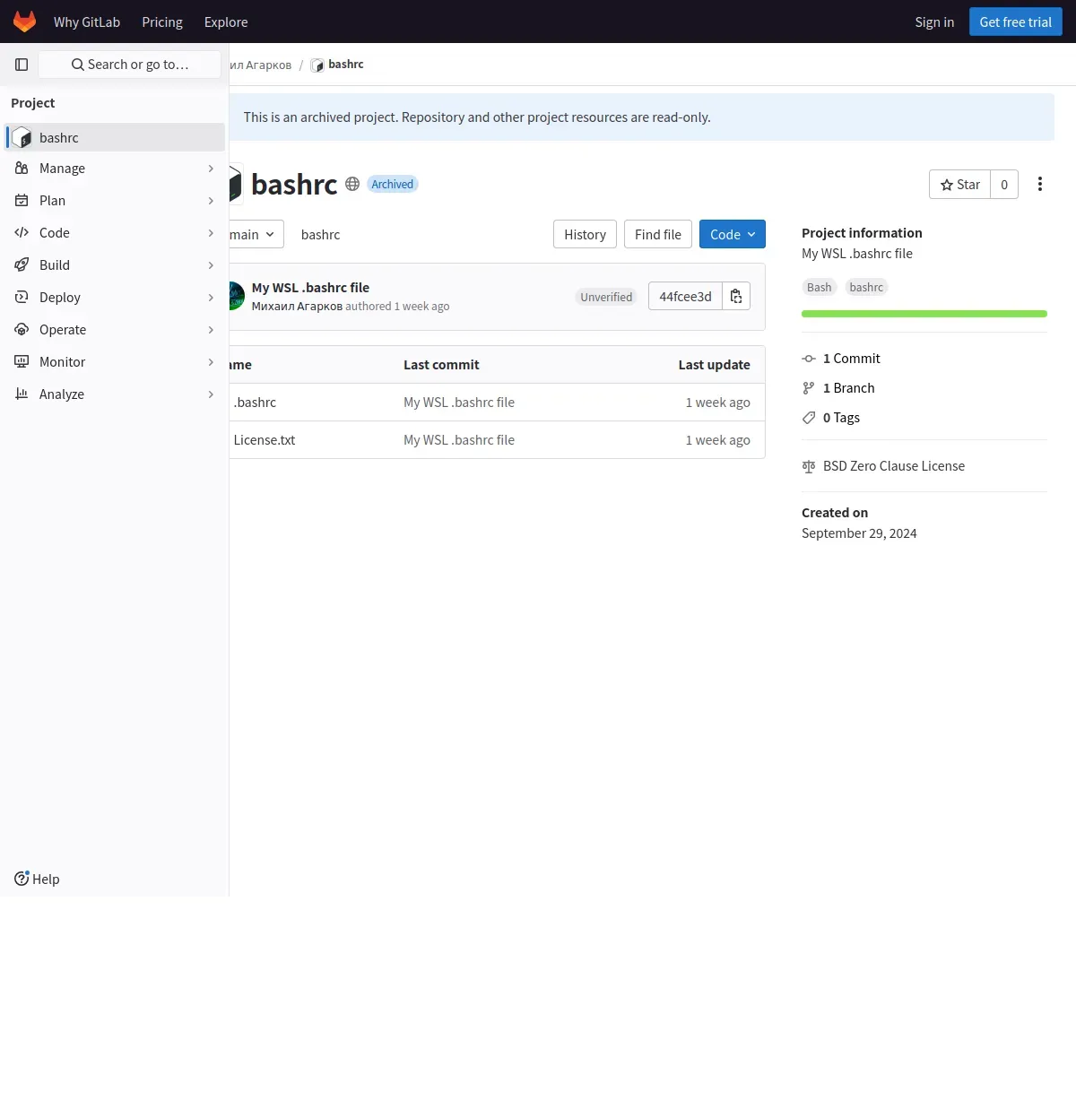Viewport: 1076px width, 1109px height.
Task: Expand the Monitor section chevron
Action: [x=211, y=362]
